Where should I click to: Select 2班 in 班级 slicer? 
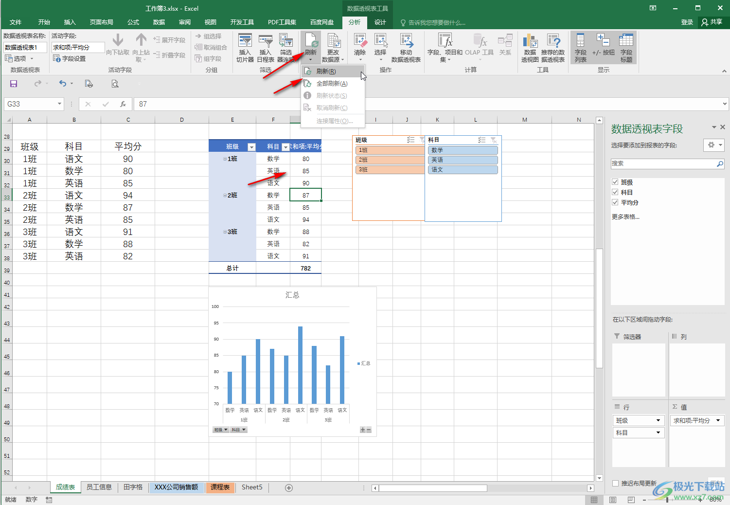[390, 160]
